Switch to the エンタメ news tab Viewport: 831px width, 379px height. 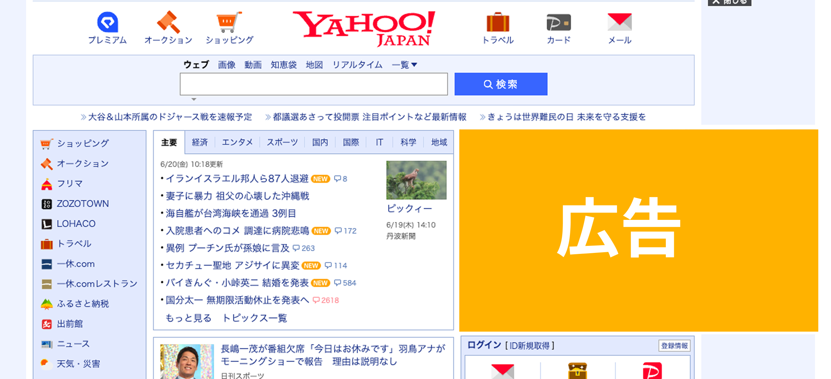point(237,142)
